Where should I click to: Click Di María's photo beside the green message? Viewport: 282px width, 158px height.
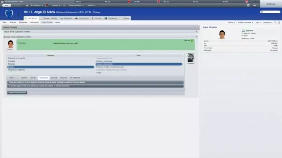pos(11,44)
